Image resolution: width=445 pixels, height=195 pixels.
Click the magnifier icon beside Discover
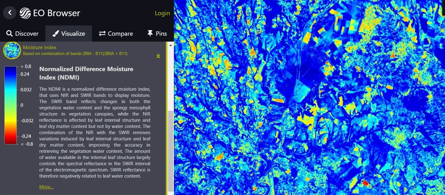click(x=9, y=34)
